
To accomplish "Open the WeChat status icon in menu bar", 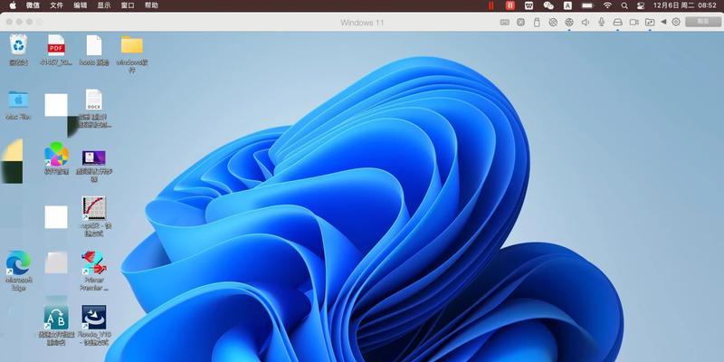I will pyautogui.click(x=548, y=5).
